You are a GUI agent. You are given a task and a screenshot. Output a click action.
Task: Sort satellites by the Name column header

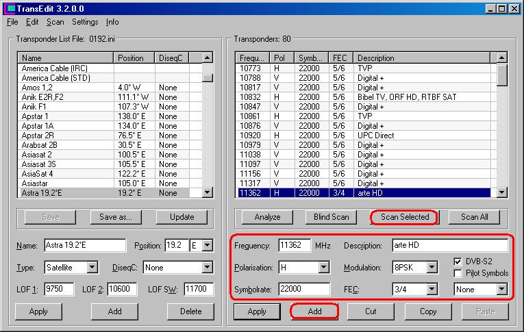click(66, 58)
